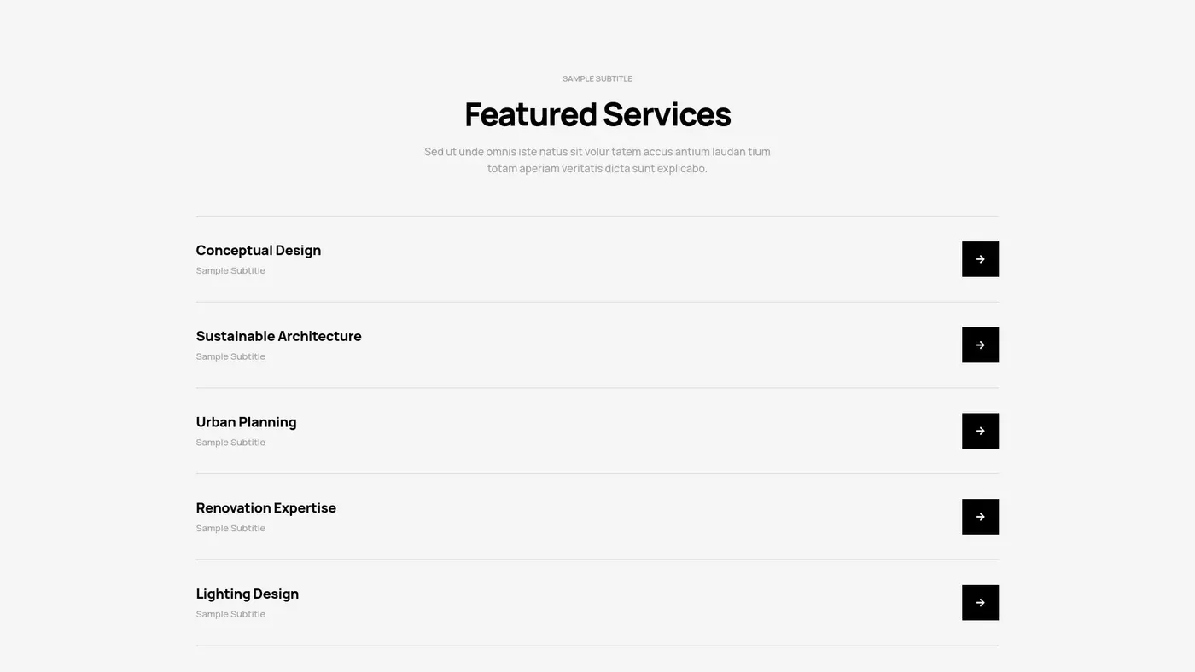Screen dimensions: 1195x672
Task: Go to the Renovation Expertise title
Action: click(x=265, y=508)
